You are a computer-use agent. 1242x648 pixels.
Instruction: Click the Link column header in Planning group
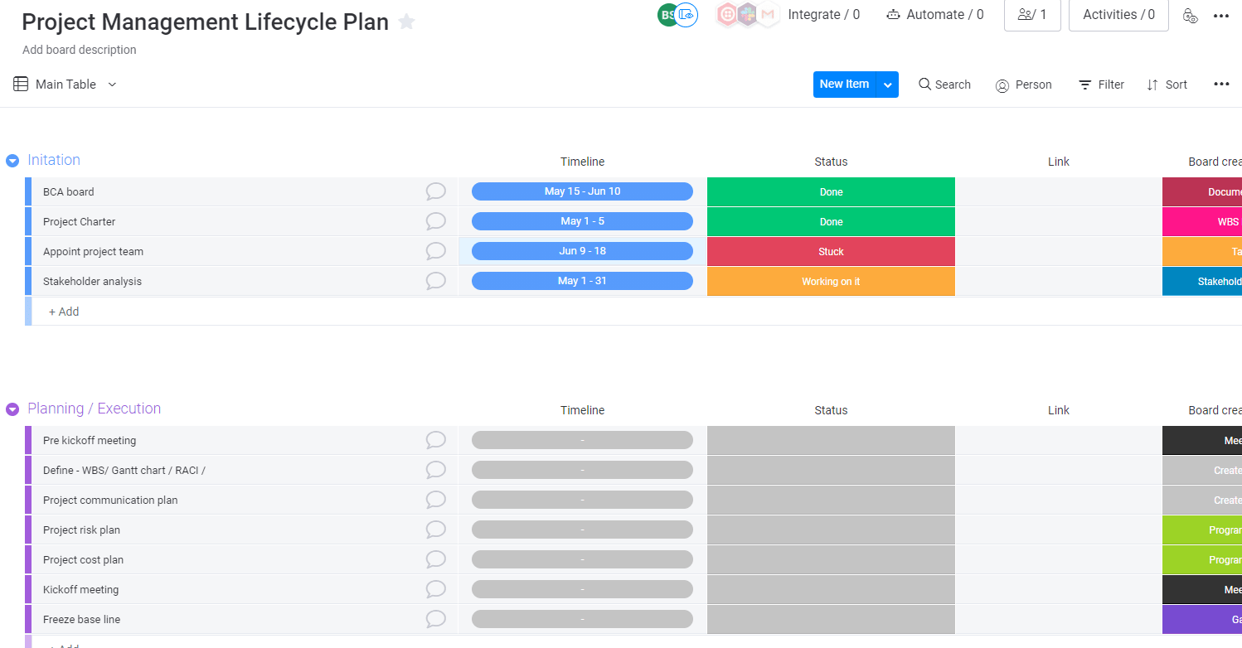1059,410
